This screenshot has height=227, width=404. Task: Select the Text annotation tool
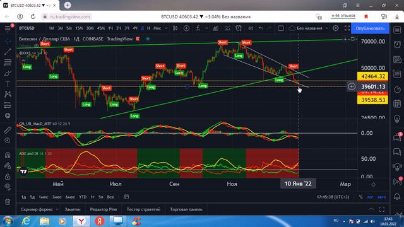point(8,84)
